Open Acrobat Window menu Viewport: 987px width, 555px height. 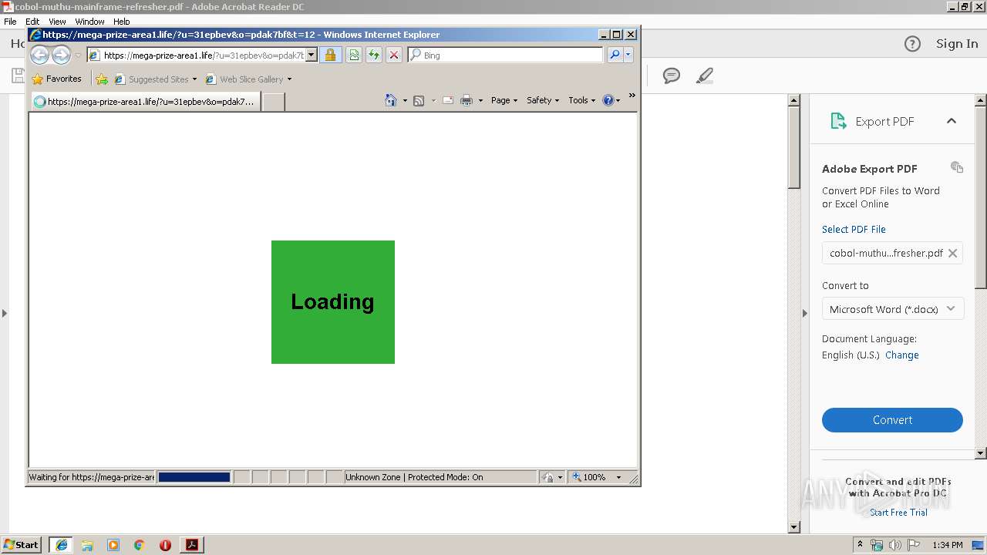click(89, 22)
